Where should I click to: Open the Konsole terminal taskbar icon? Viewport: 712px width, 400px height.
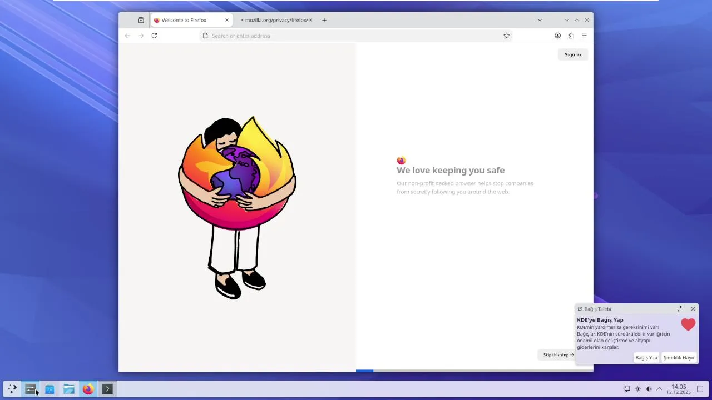pos(107,389)
